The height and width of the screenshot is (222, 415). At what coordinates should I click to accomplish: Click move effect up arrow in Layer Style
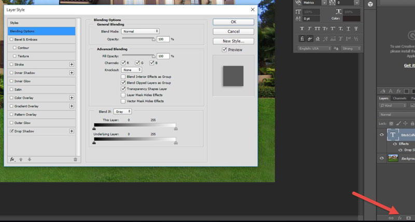(21, 160)
